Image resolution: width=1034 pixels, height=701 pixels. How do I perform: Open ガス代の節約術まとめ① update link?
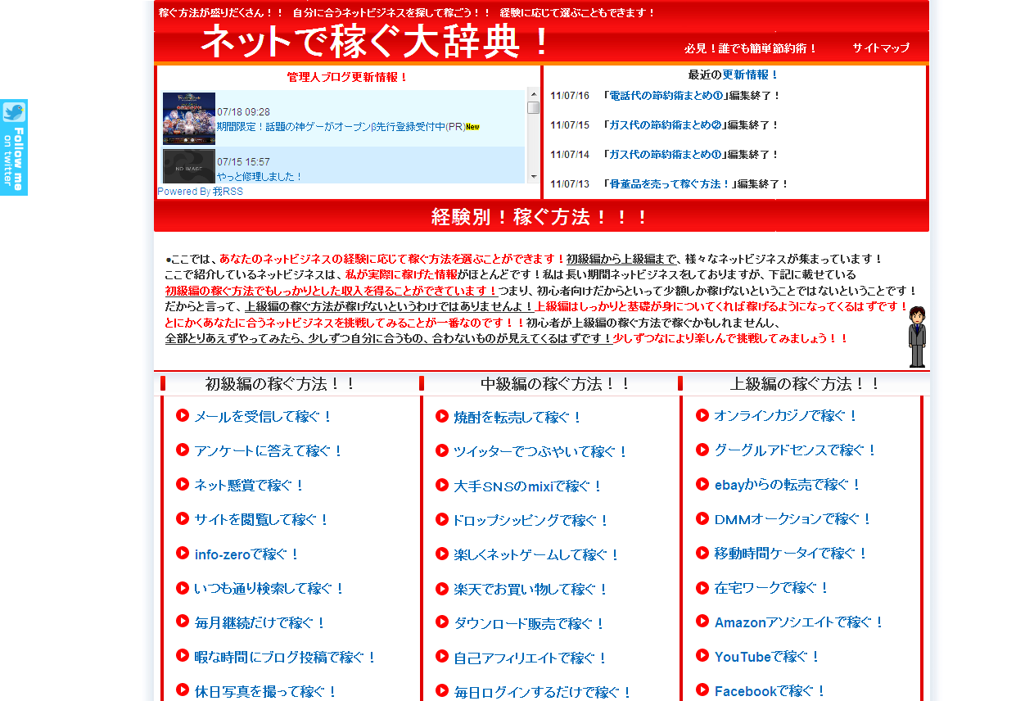click(x=666, y=155)
